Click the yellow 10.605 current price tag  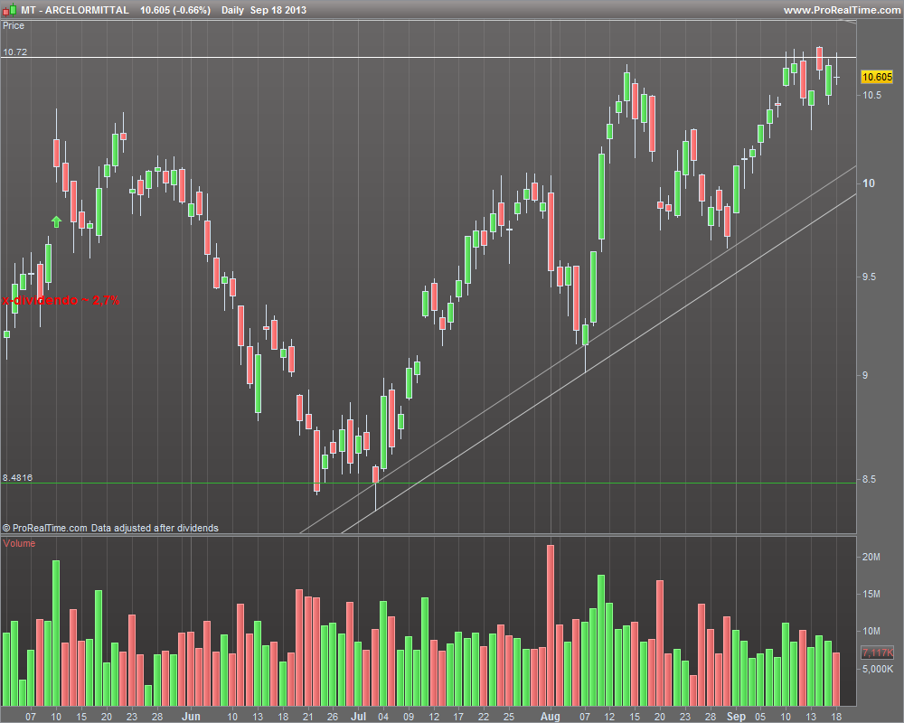pyautogui.click(x=877, y=77)
